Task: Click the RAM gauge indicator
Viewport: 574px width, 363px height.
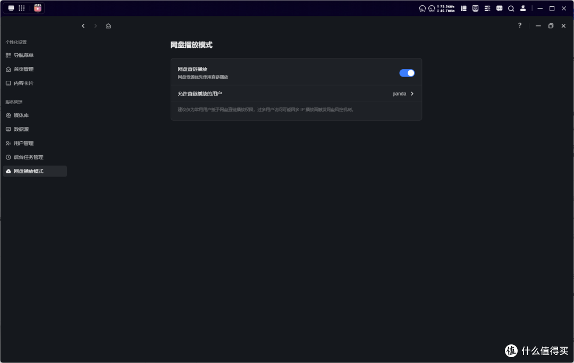Action: (x=432, y=9)
